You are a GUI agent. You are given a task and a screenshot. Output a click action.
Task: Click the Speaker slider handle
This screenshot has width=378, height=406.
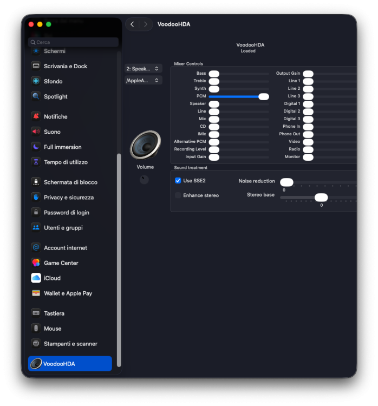point(214,104)
